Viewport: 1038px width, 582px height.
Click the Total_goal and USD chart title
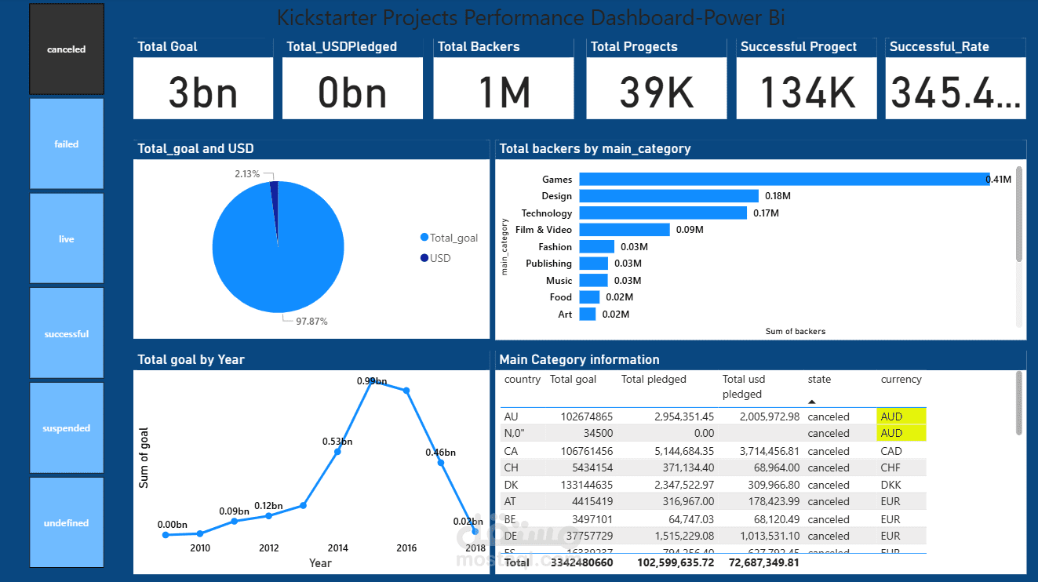[195, 148]
